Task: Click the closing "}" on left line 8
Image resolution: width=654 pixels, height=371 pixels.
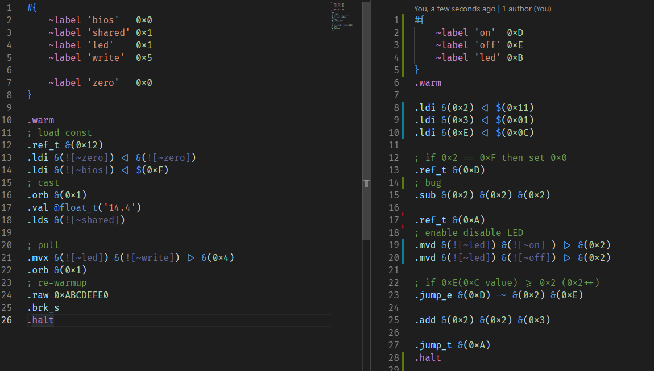Action: click(x=30, y=95)
